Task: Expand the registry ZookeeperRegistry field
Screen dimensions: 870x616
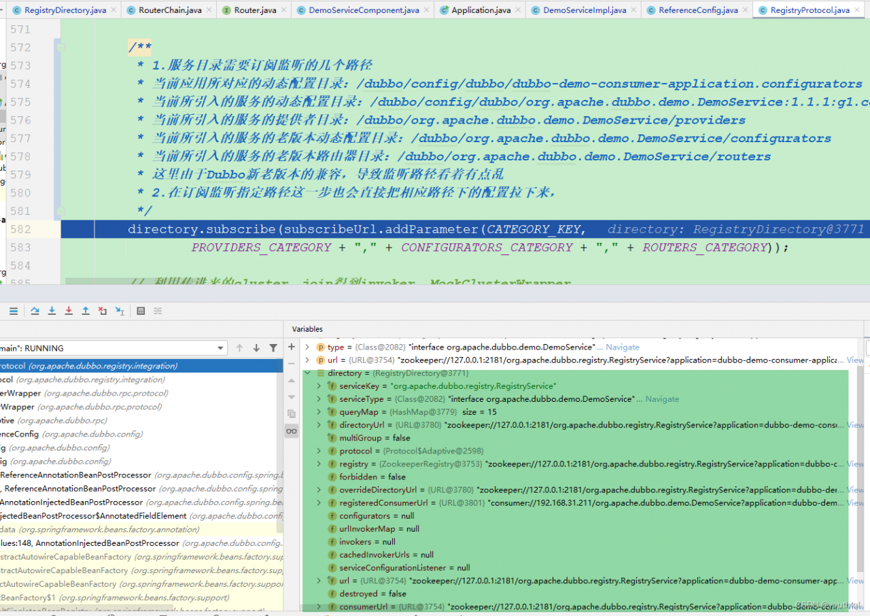Action: pyautogui.click(x=319, y=464)
